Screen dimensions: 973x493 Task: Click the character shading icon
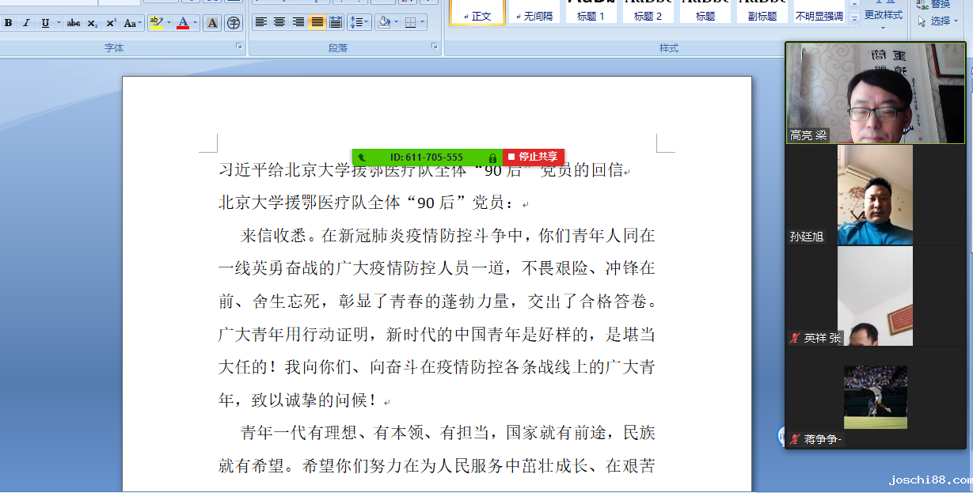[212, 23]
